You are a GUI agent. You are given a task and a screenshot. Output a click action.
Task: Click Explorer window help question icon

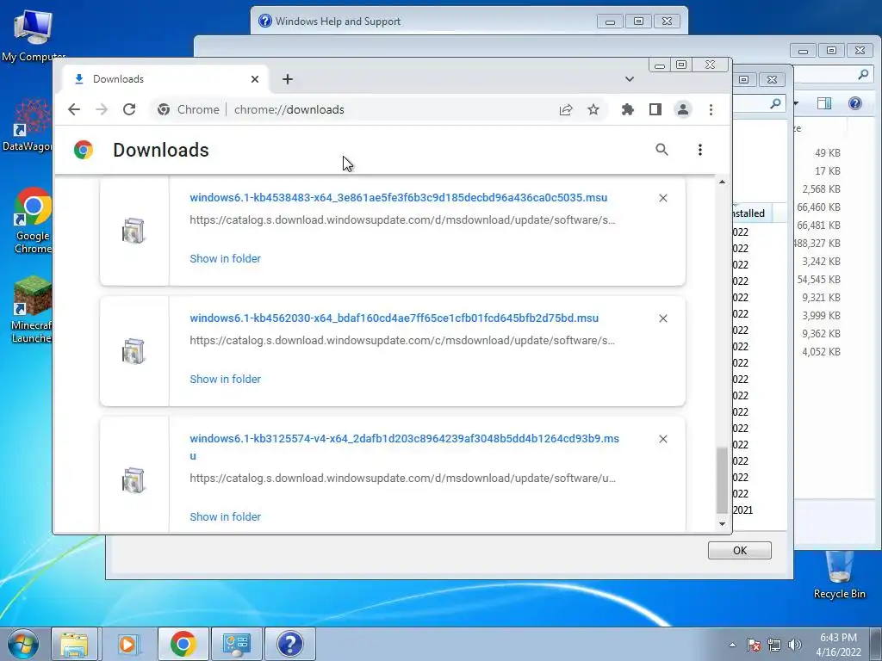(855, 103)
